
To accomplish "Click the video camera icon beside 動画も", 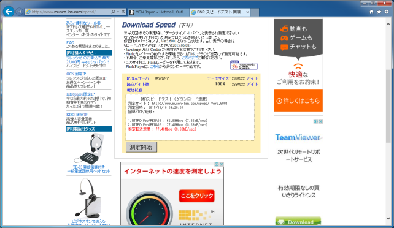I will coord(284,29).
